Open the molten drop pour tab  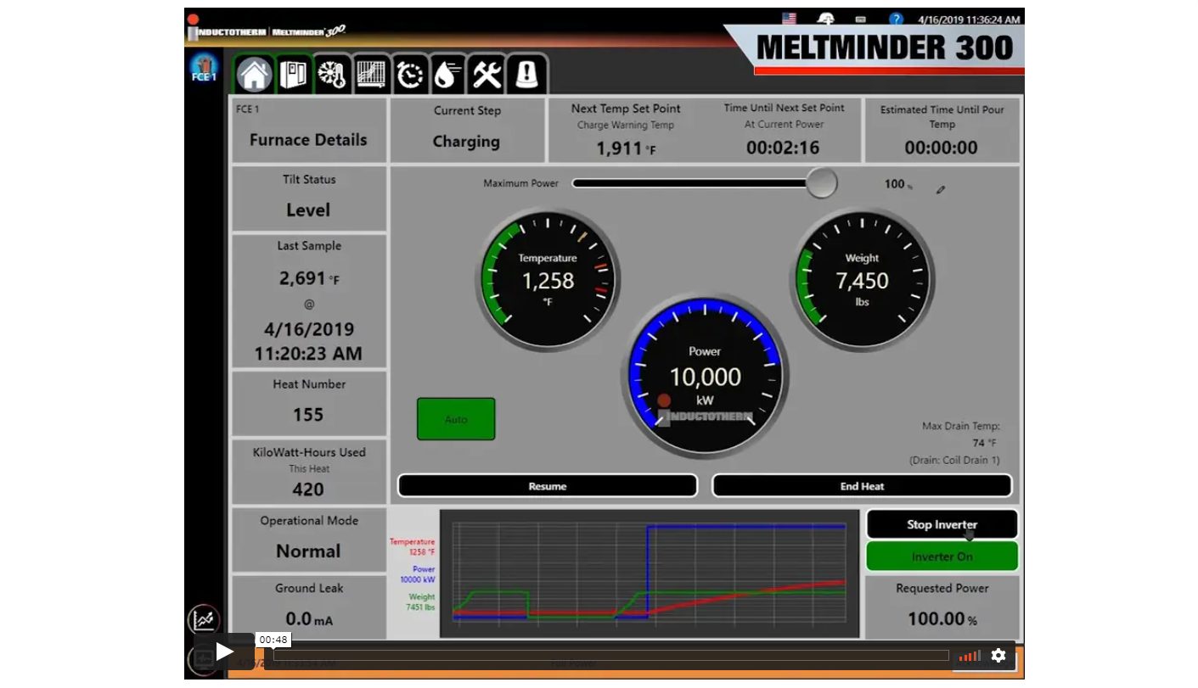tap(447, 75)
